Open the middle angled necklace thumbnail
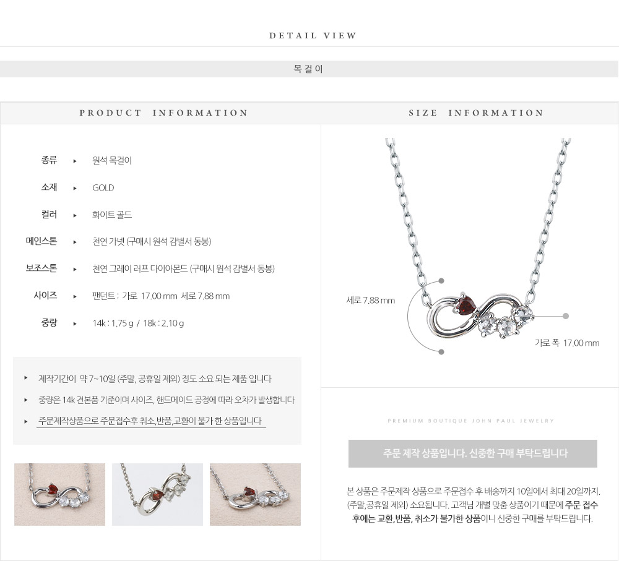This screenshot has height=561, width=619. click(157, 494)
